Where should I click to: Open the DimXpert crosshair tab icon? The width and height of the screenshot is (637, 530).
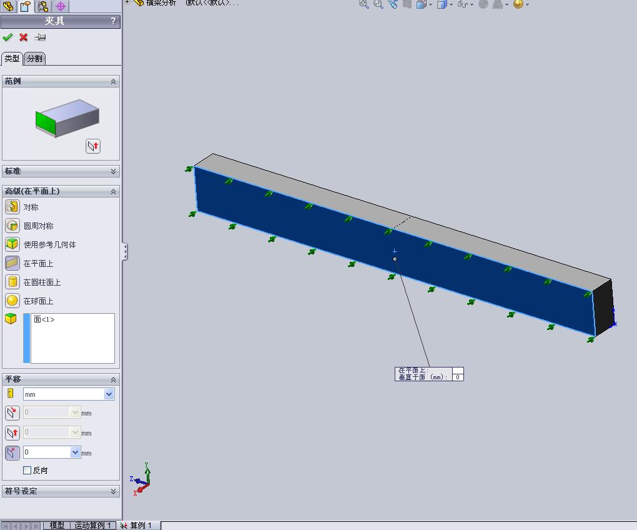(x=61, y=6)
